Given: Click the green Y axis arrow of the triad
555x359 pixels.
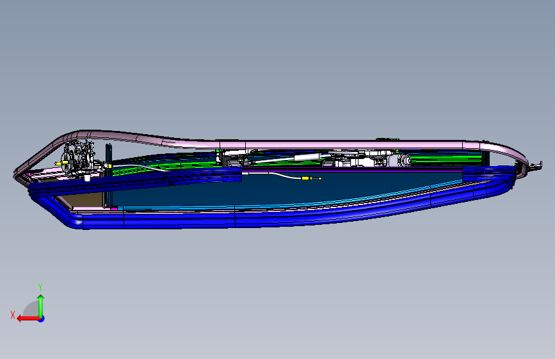Looking at the screenshot, I should tap(41, 305).
